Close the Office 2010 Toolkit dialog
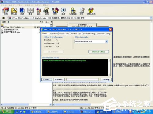The width and height of the screenshot is (153, 114). click(x=110, y=29)
